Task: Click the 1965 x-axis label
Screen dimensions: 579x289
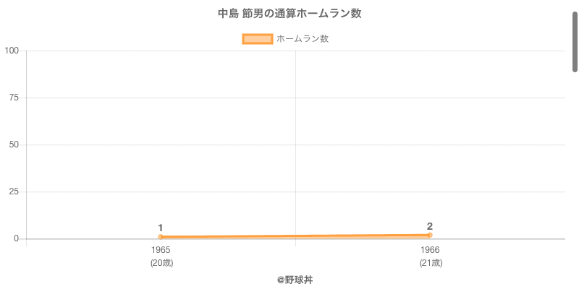Action: click(161, 250)
